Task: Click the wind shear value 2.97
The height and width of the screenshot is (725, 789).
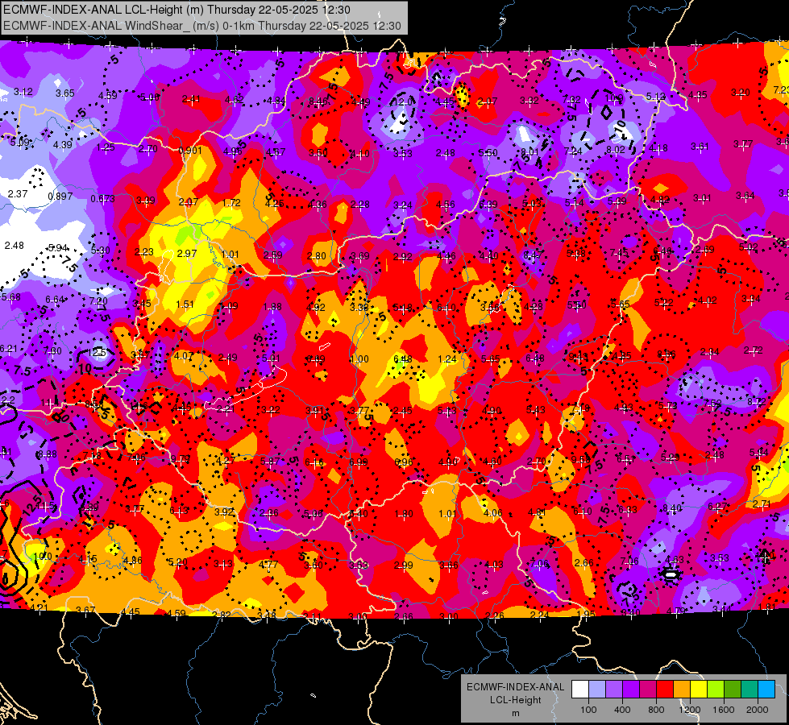Action: tap(187, 253)
